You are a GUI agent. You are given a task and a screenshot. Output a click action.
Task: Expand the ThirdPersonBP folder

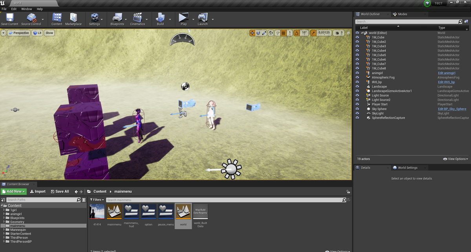(4, 241)
